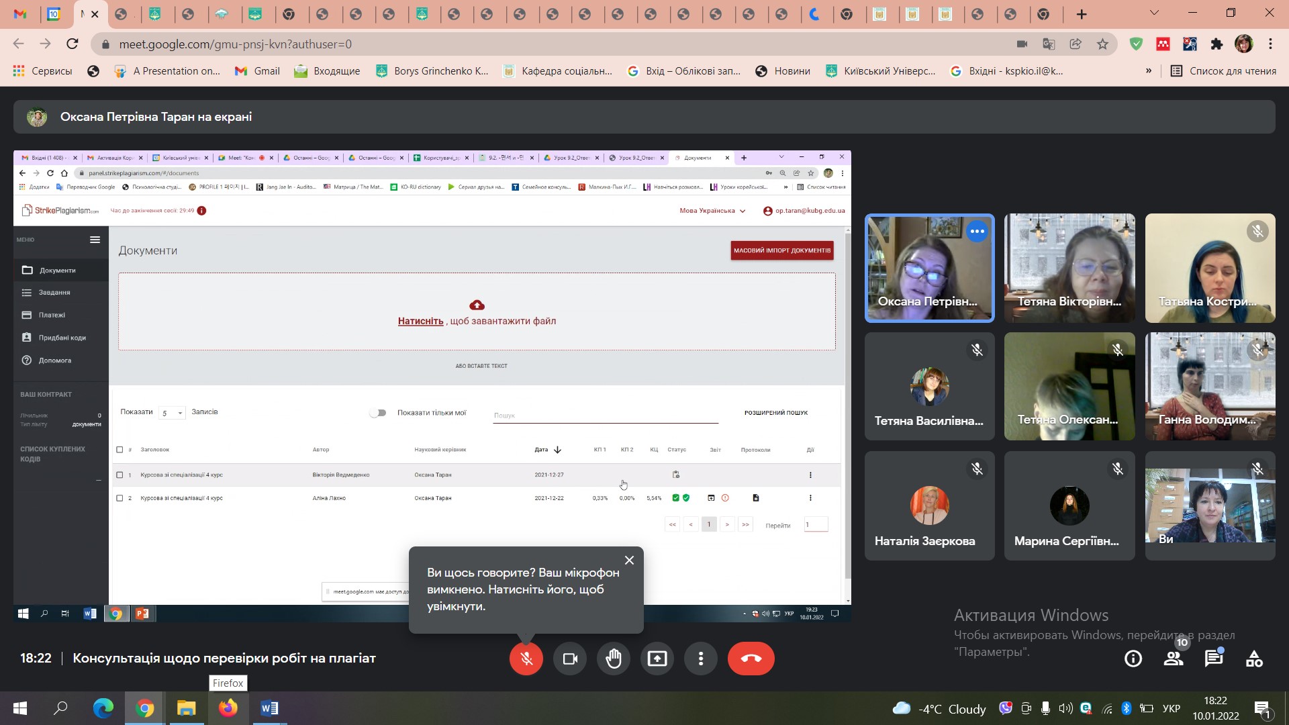Open Meet more options menu
The height and width of the screenshot is (725, 1289).
[x=700, y=659]
